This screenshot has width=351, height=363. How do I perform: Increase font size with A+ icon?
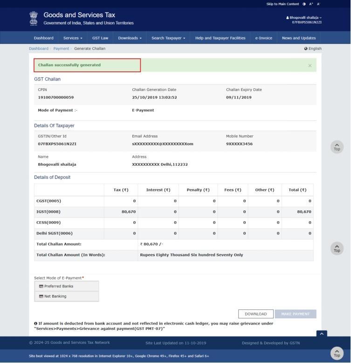click(311, 4)
